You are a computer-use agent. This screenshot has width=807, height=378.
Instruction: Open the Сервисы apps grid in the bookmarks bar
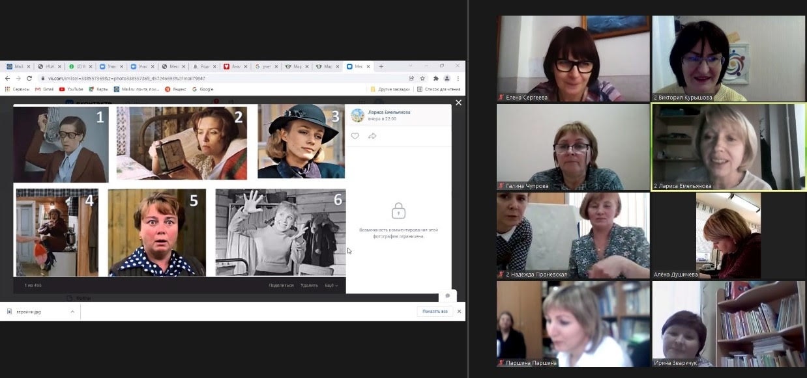[16, 89]
